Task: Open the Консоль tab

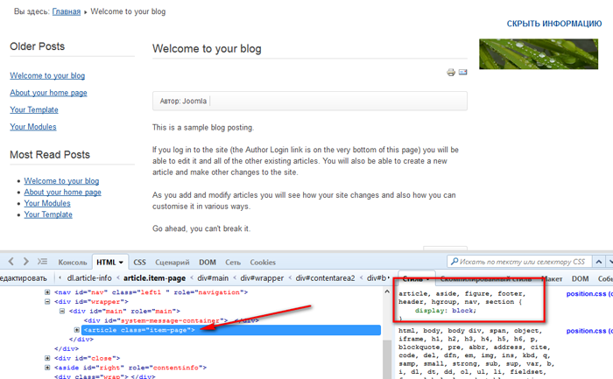Action: click(72, 262)
